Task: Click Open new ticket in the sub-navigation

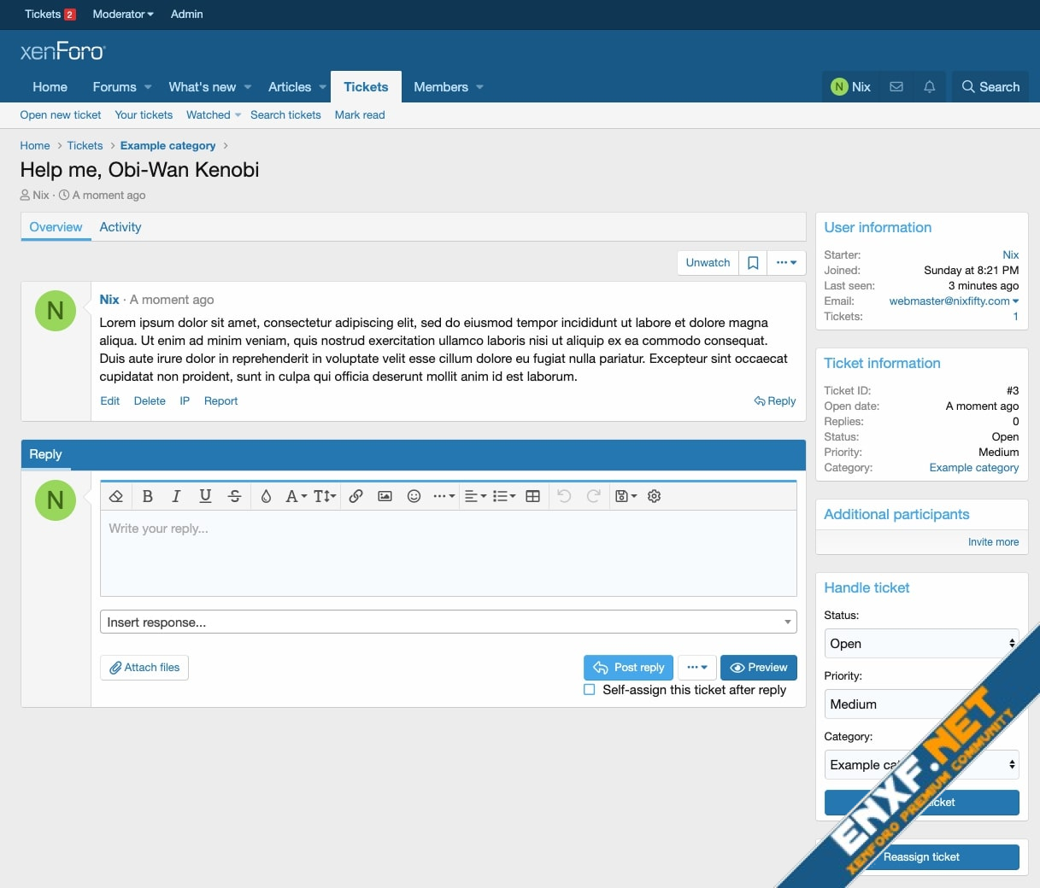Action: [61, 115]
